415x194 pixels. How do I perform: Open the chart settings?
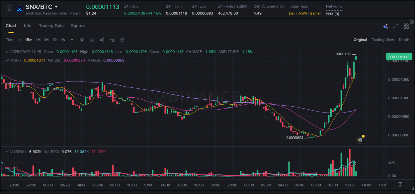pos(122,40)
